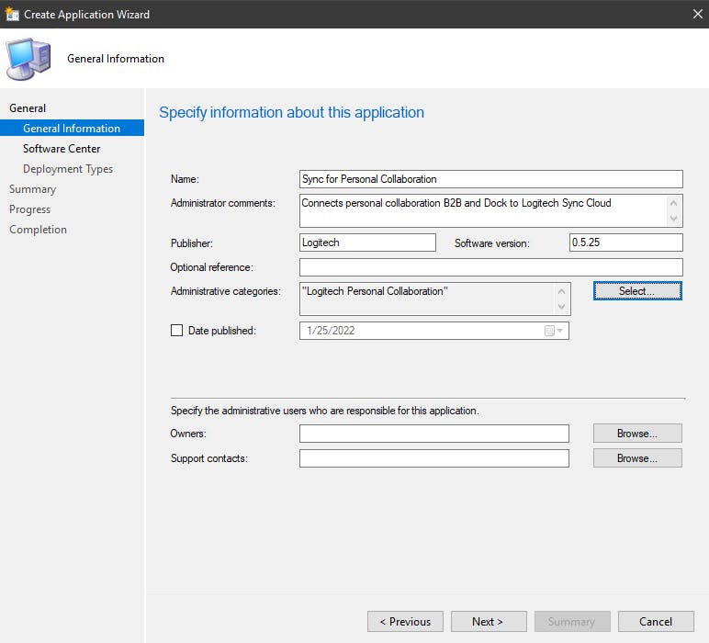Close the Create Application Wizard window
The height and width of the screenshot is (643, 709).
697,14
